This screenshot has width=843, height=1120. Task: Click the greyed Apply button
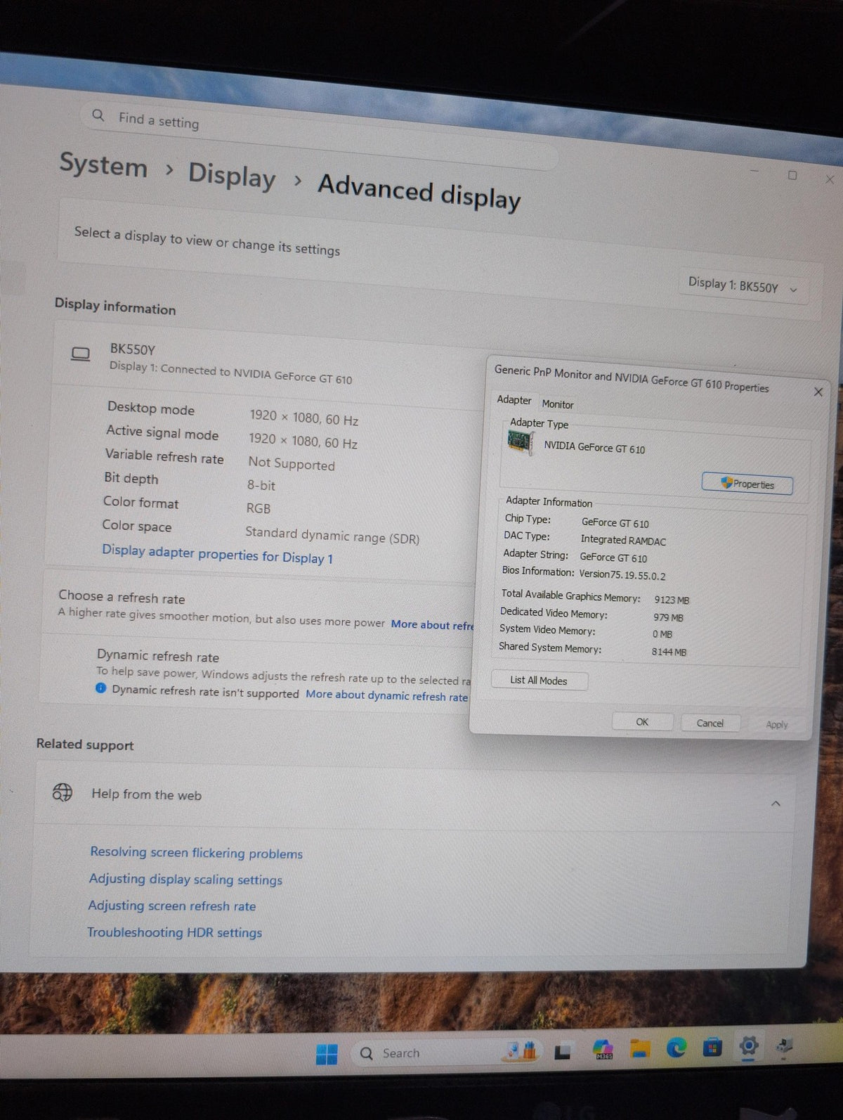click(x=777, y=725)
